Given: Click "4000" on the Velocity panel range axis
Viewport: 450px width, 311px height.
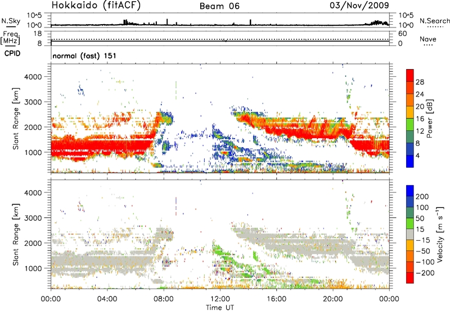Looking at the screenshot, I should (33, 193).
